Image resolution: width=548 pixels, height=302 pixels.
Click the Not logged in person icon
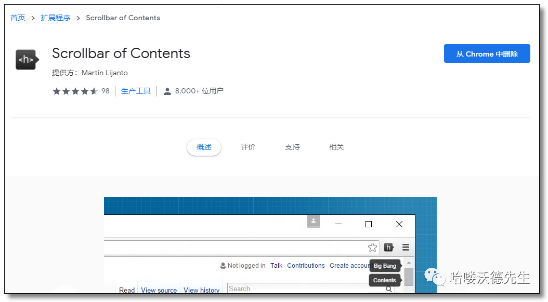223,266
